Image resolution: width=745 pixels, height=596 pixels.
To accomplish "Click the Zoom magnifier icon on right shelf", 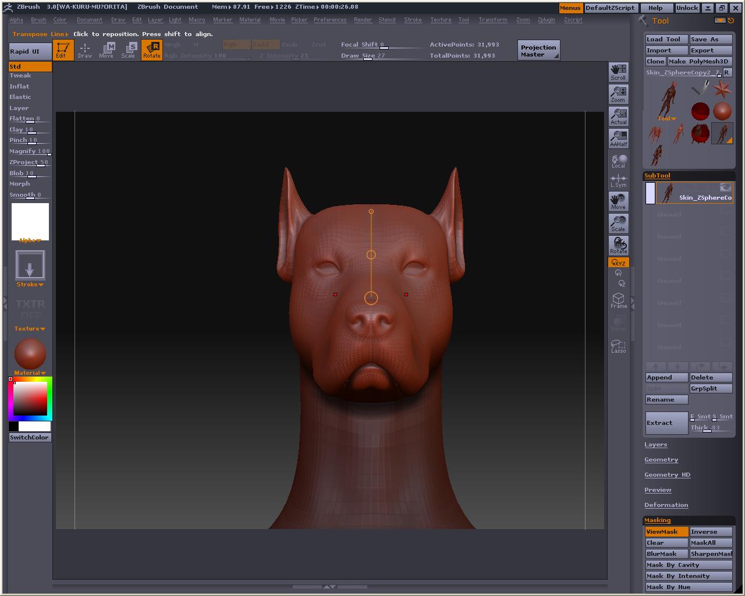I will tap(618, 94).
